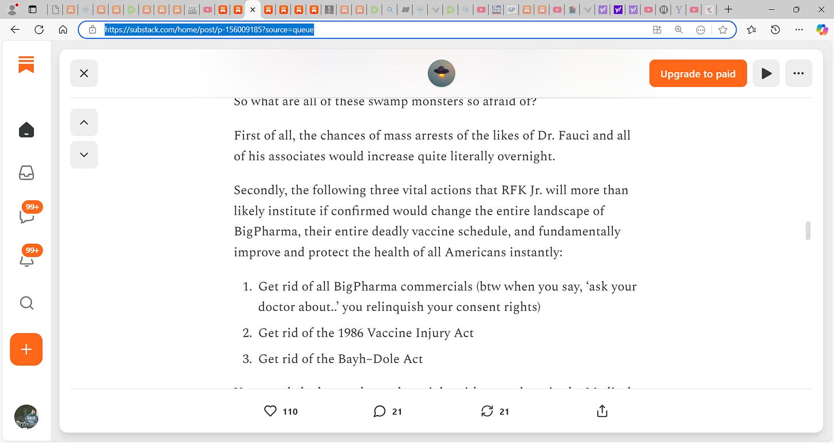The height and width of the screenshot is (443, 834).
Task: Open Activity bell notifications
Action: (x=26, y=260)
